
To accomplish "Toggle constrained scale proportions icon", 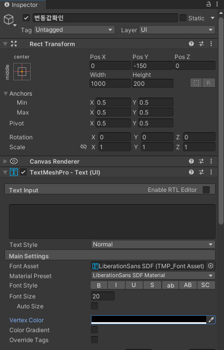I will [84, 147].
